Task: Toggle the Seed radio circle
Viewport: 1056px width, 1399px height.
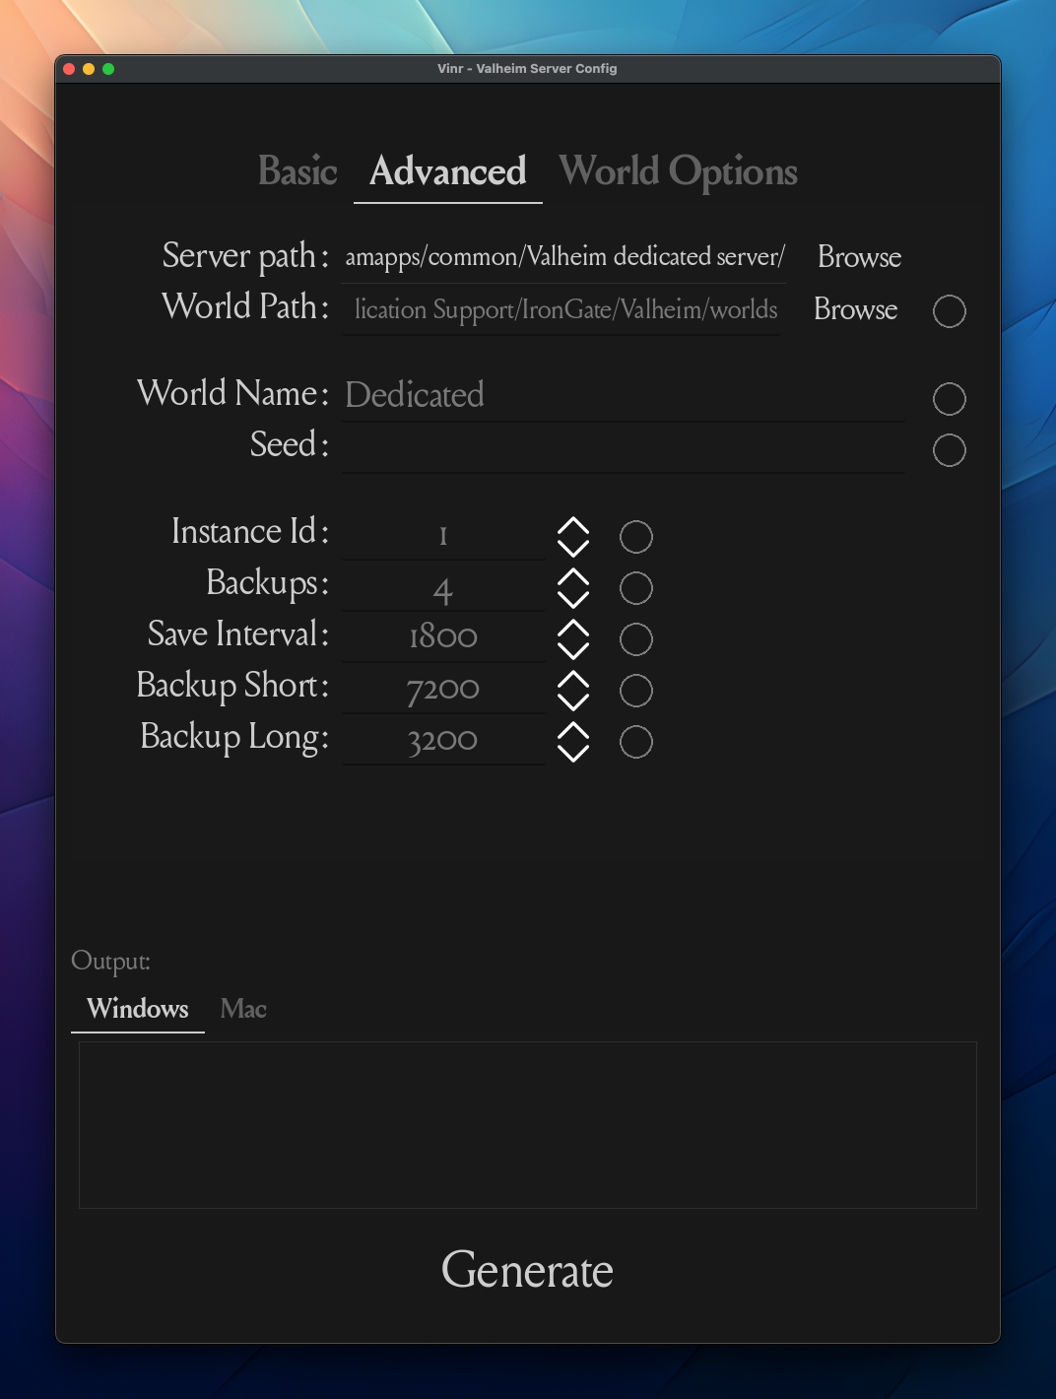Action: [949, 450]
